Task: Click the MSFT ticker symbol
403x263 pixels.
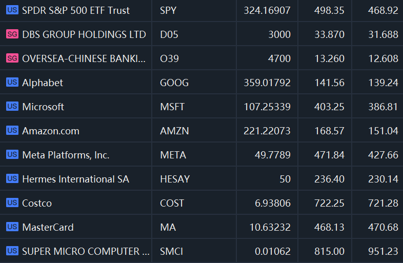Action: pos(172,107)
